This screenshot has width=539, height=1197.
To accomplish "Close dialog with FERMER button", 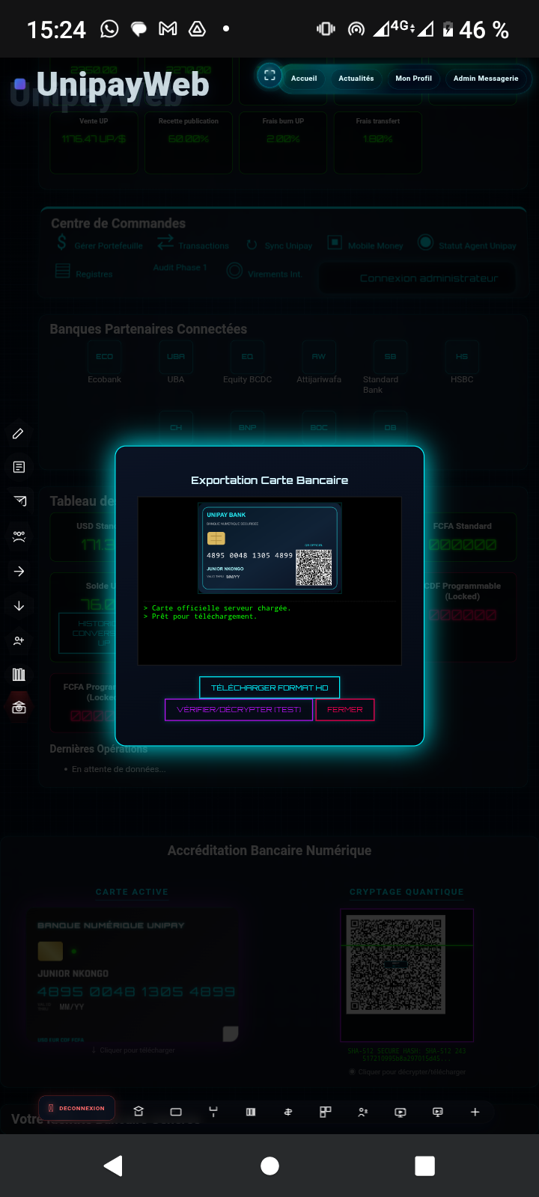I will (x=345, y=709).
